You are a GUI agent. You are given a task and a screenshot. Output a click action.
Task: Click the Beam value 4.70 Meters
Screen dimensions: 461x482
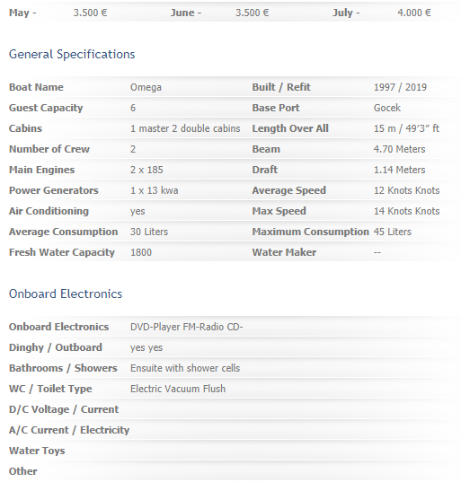click(x=399, y=149)
